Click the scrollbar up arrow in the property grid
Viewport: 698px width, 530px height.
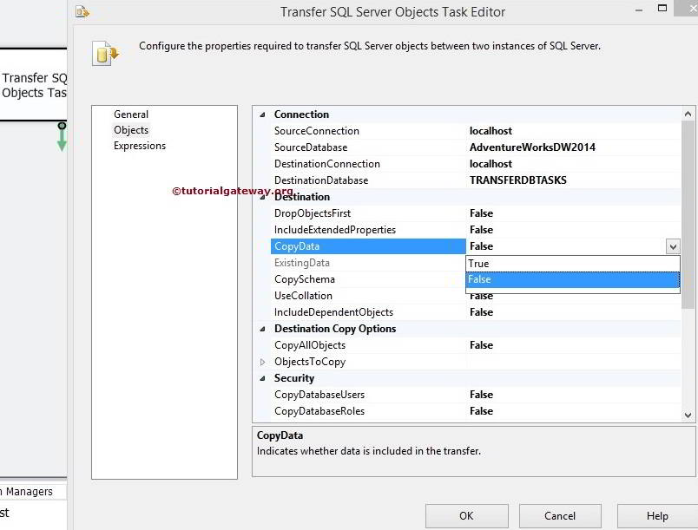pyautogui.click(x=687, y=112)
